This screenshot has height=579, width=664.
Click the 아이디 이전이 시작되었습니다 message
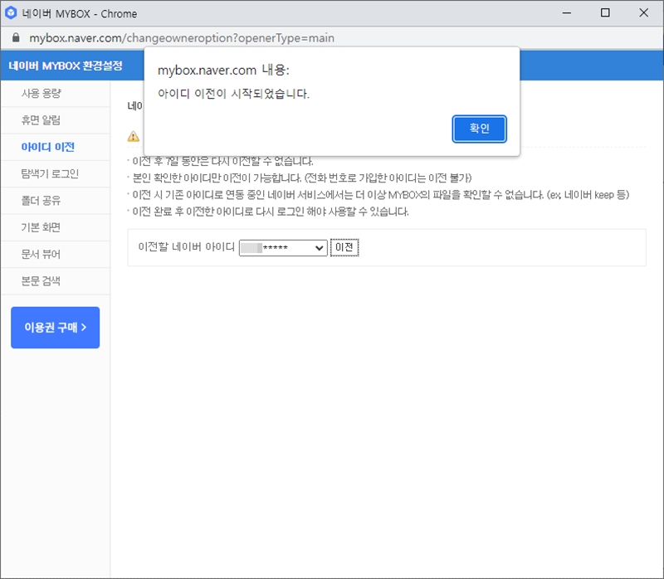coord(234,94)
